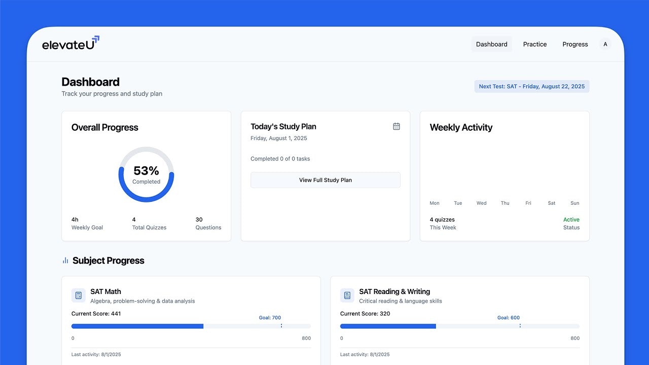The image size is (649, 365).
Task: Click the SAT Reading & Writing book icon
Action: click(347, 296)
